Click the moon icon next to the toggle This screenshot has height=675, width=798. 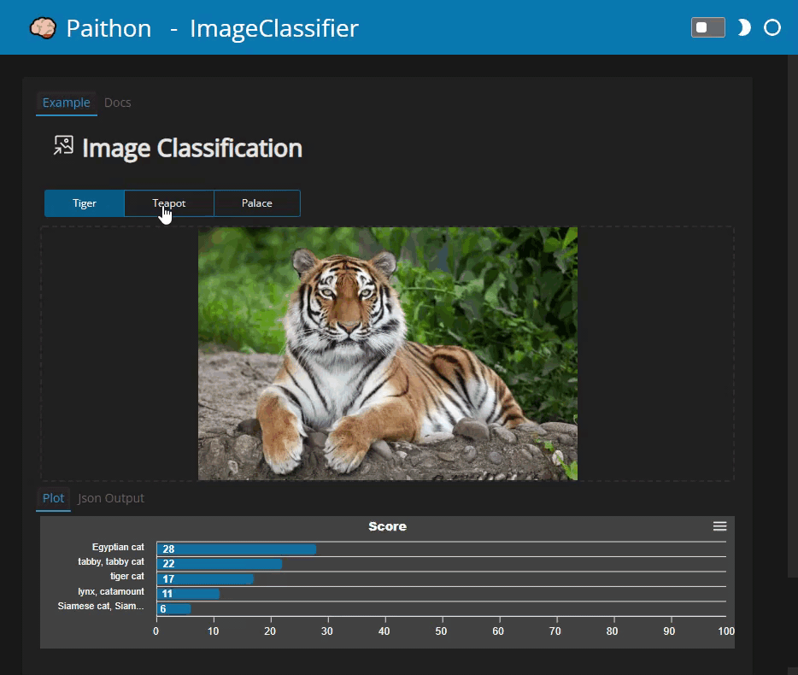[742, 27]
